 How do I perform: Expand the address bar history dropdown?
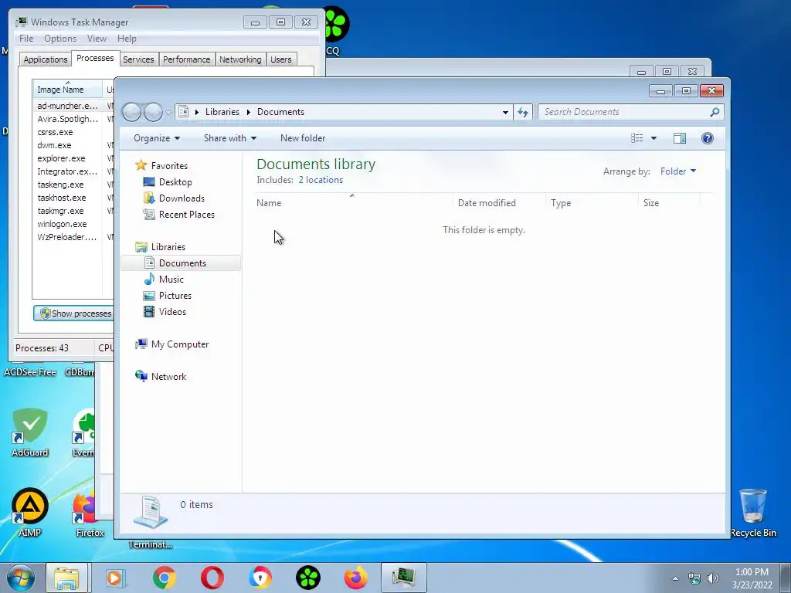click(x=505, y=112)
